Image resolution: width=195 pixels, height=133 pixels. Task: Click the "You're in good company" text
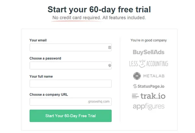[149, 40]
